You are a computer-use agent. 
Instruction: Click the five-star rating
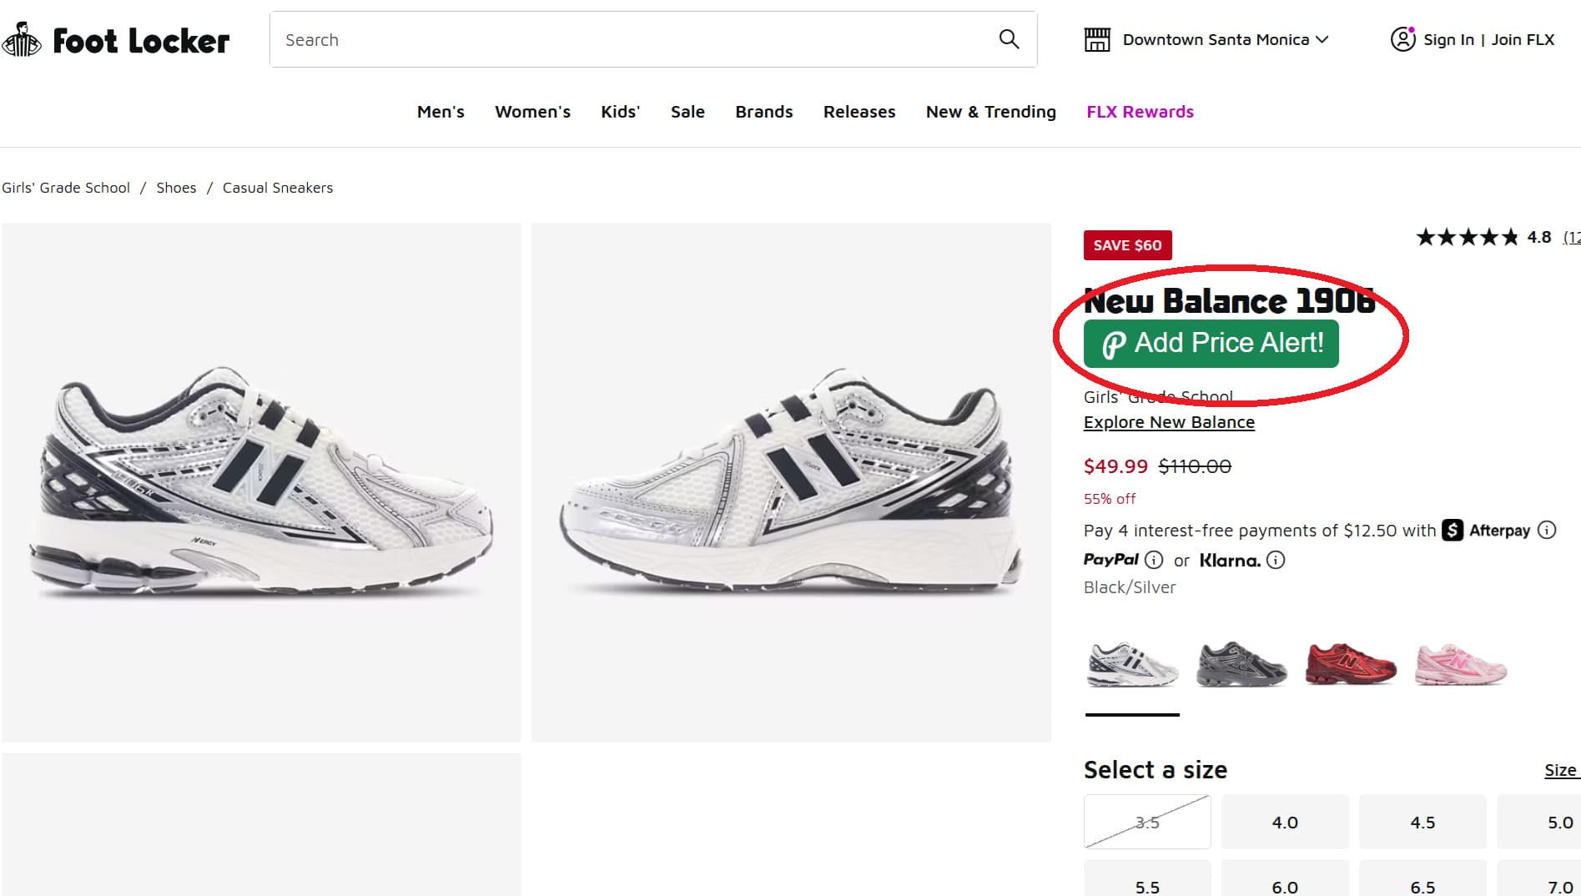[x=1468, y=238]
